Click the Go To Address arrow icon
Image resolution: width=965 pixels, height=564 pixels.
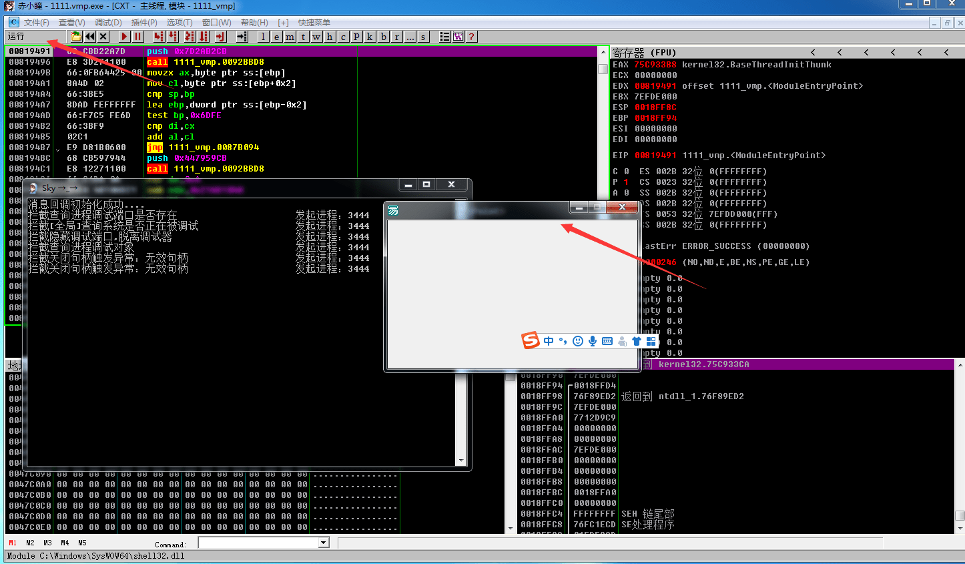pos(242,37)
